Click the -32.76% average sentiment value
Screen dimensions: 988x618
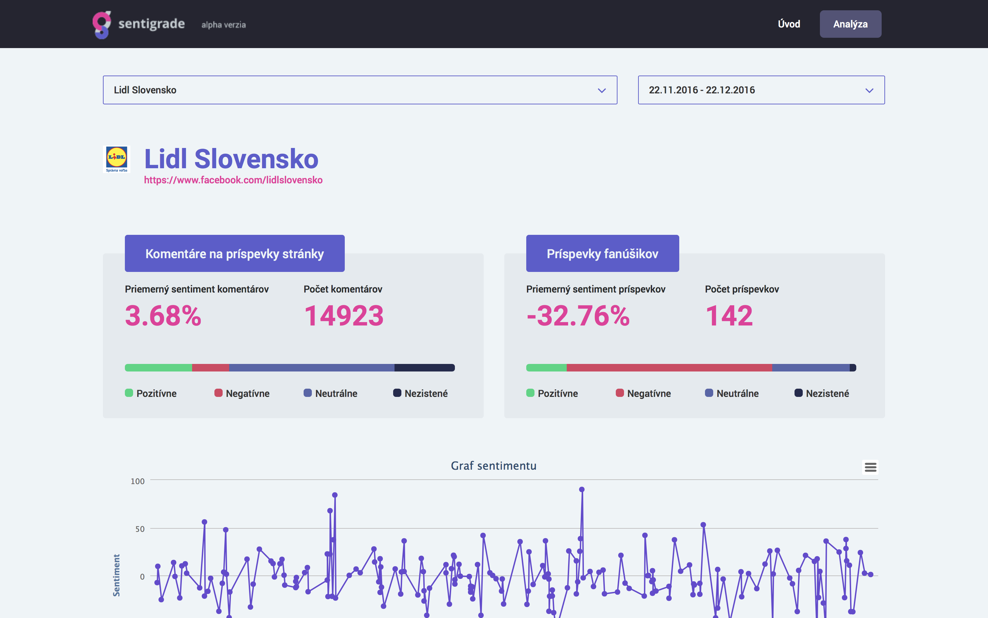578,316
